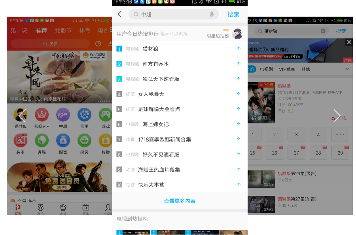Go to previous screenshot with left chevron
The height and width of the screenshot is (235, 356).
tap(22, 116)
